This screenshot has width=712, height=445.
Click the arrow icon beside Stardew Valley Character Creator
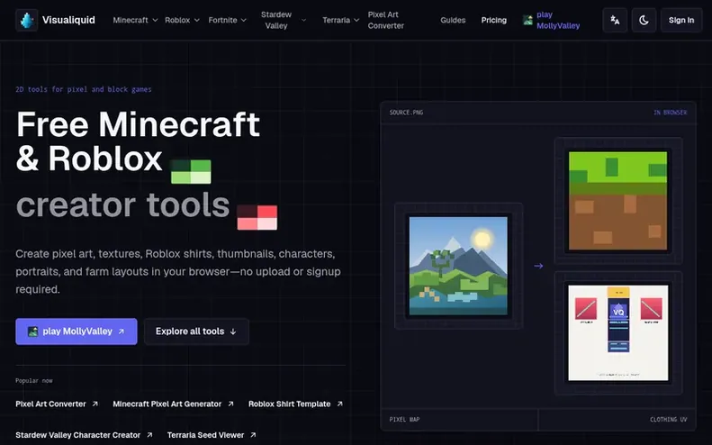pos(149,435)
